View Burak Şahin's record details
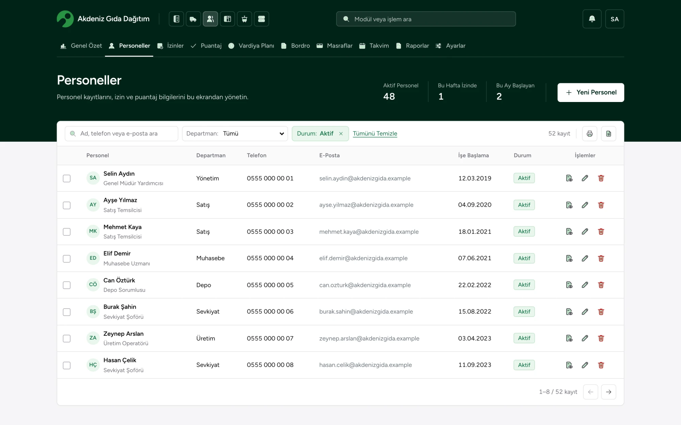The width and height of the screenshot is (681, 425). [x=569, y=312]
